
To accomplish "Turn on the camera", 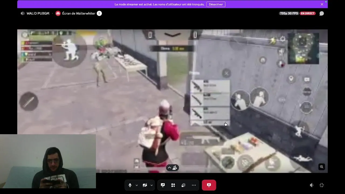I will coord(145,185).
